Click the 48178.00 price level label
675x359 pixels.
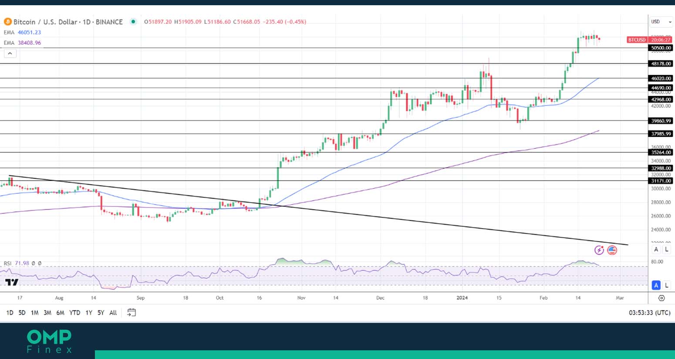(661, 63)
